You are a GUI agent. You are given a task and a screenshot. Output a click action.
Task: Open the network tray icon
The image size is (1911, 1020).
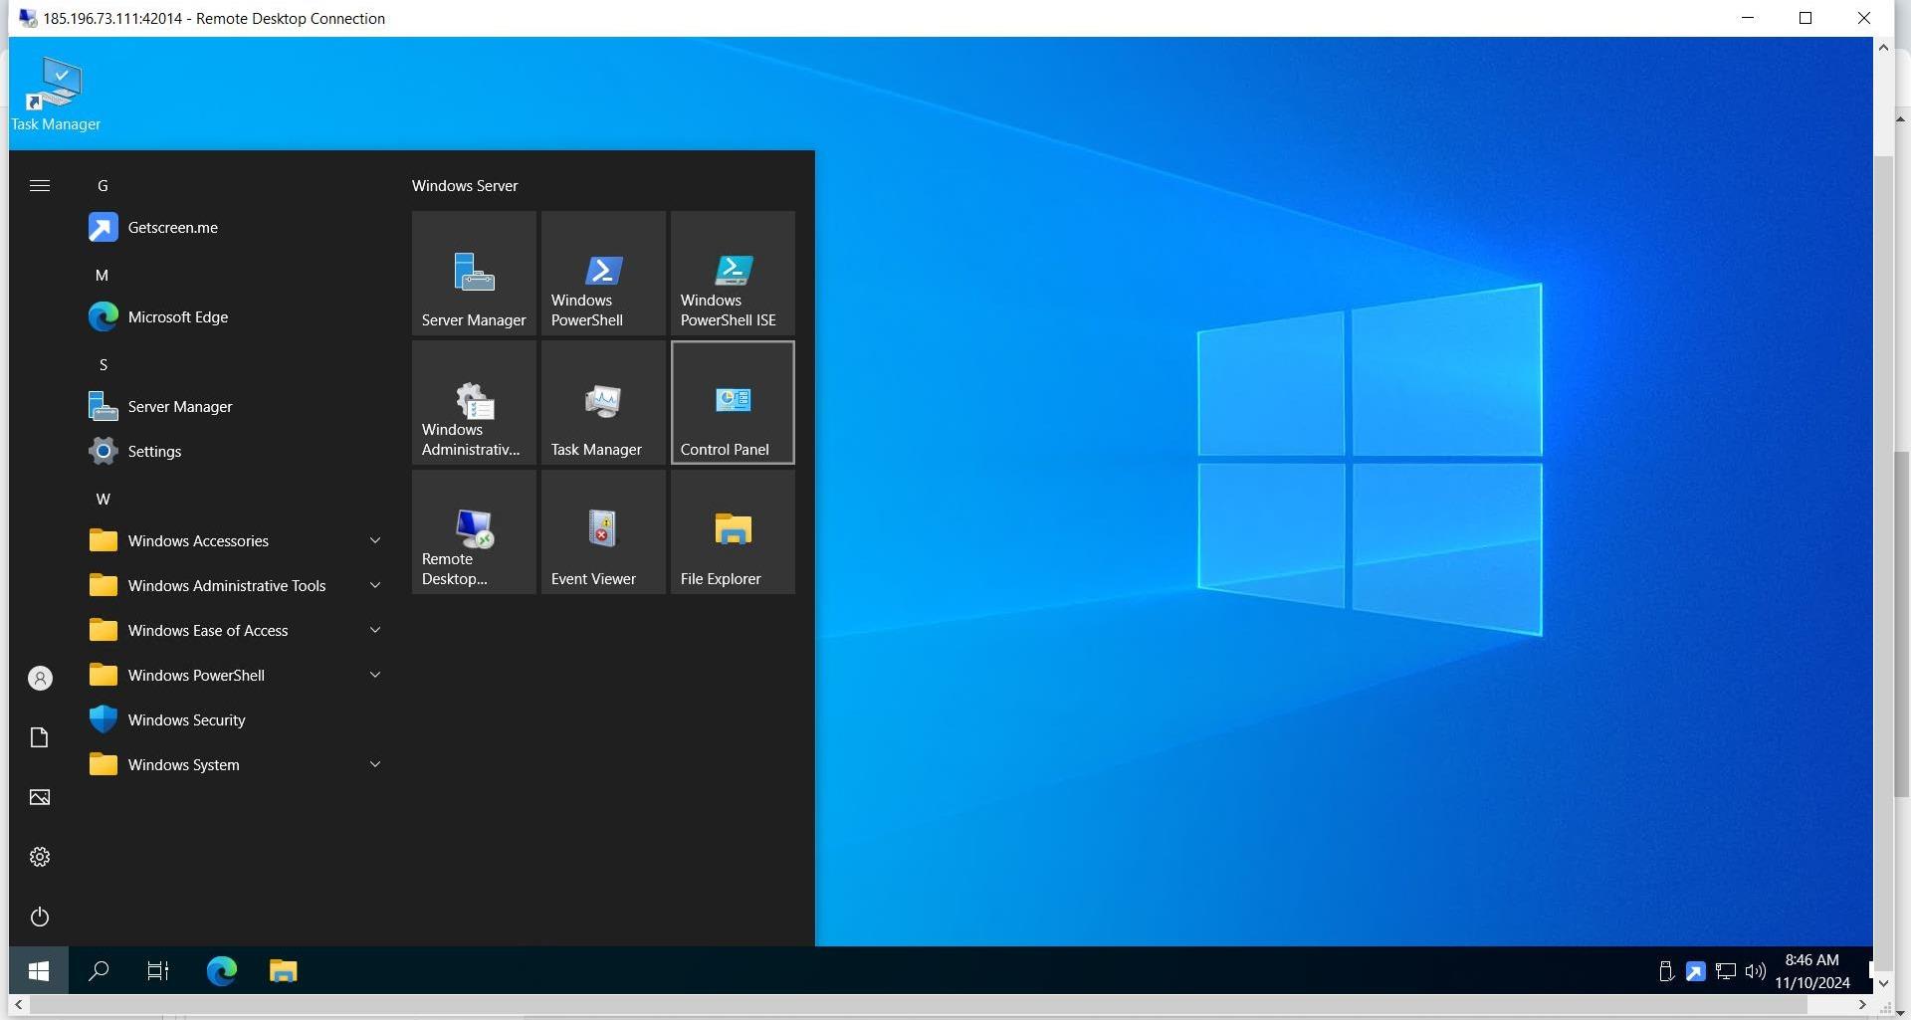(1726, 971)
